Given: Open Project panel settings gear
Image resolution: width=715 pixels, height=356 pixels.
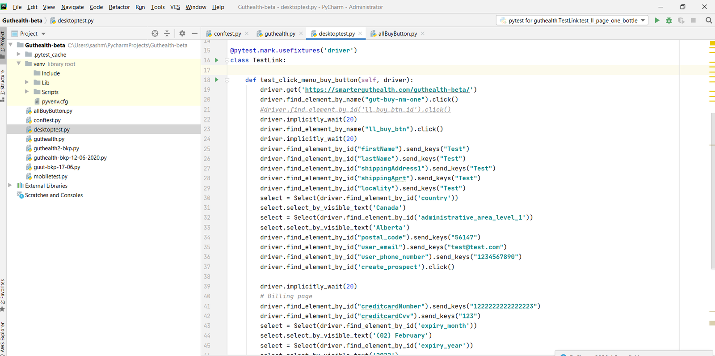Looking at the screenshot, I should click(x=182, y=34).
